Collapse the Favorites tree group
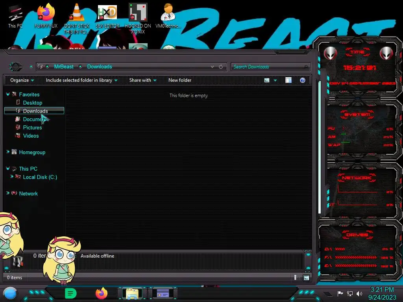Image resolution: width=403 pixels, height=302 pixels. coord(8,94)
